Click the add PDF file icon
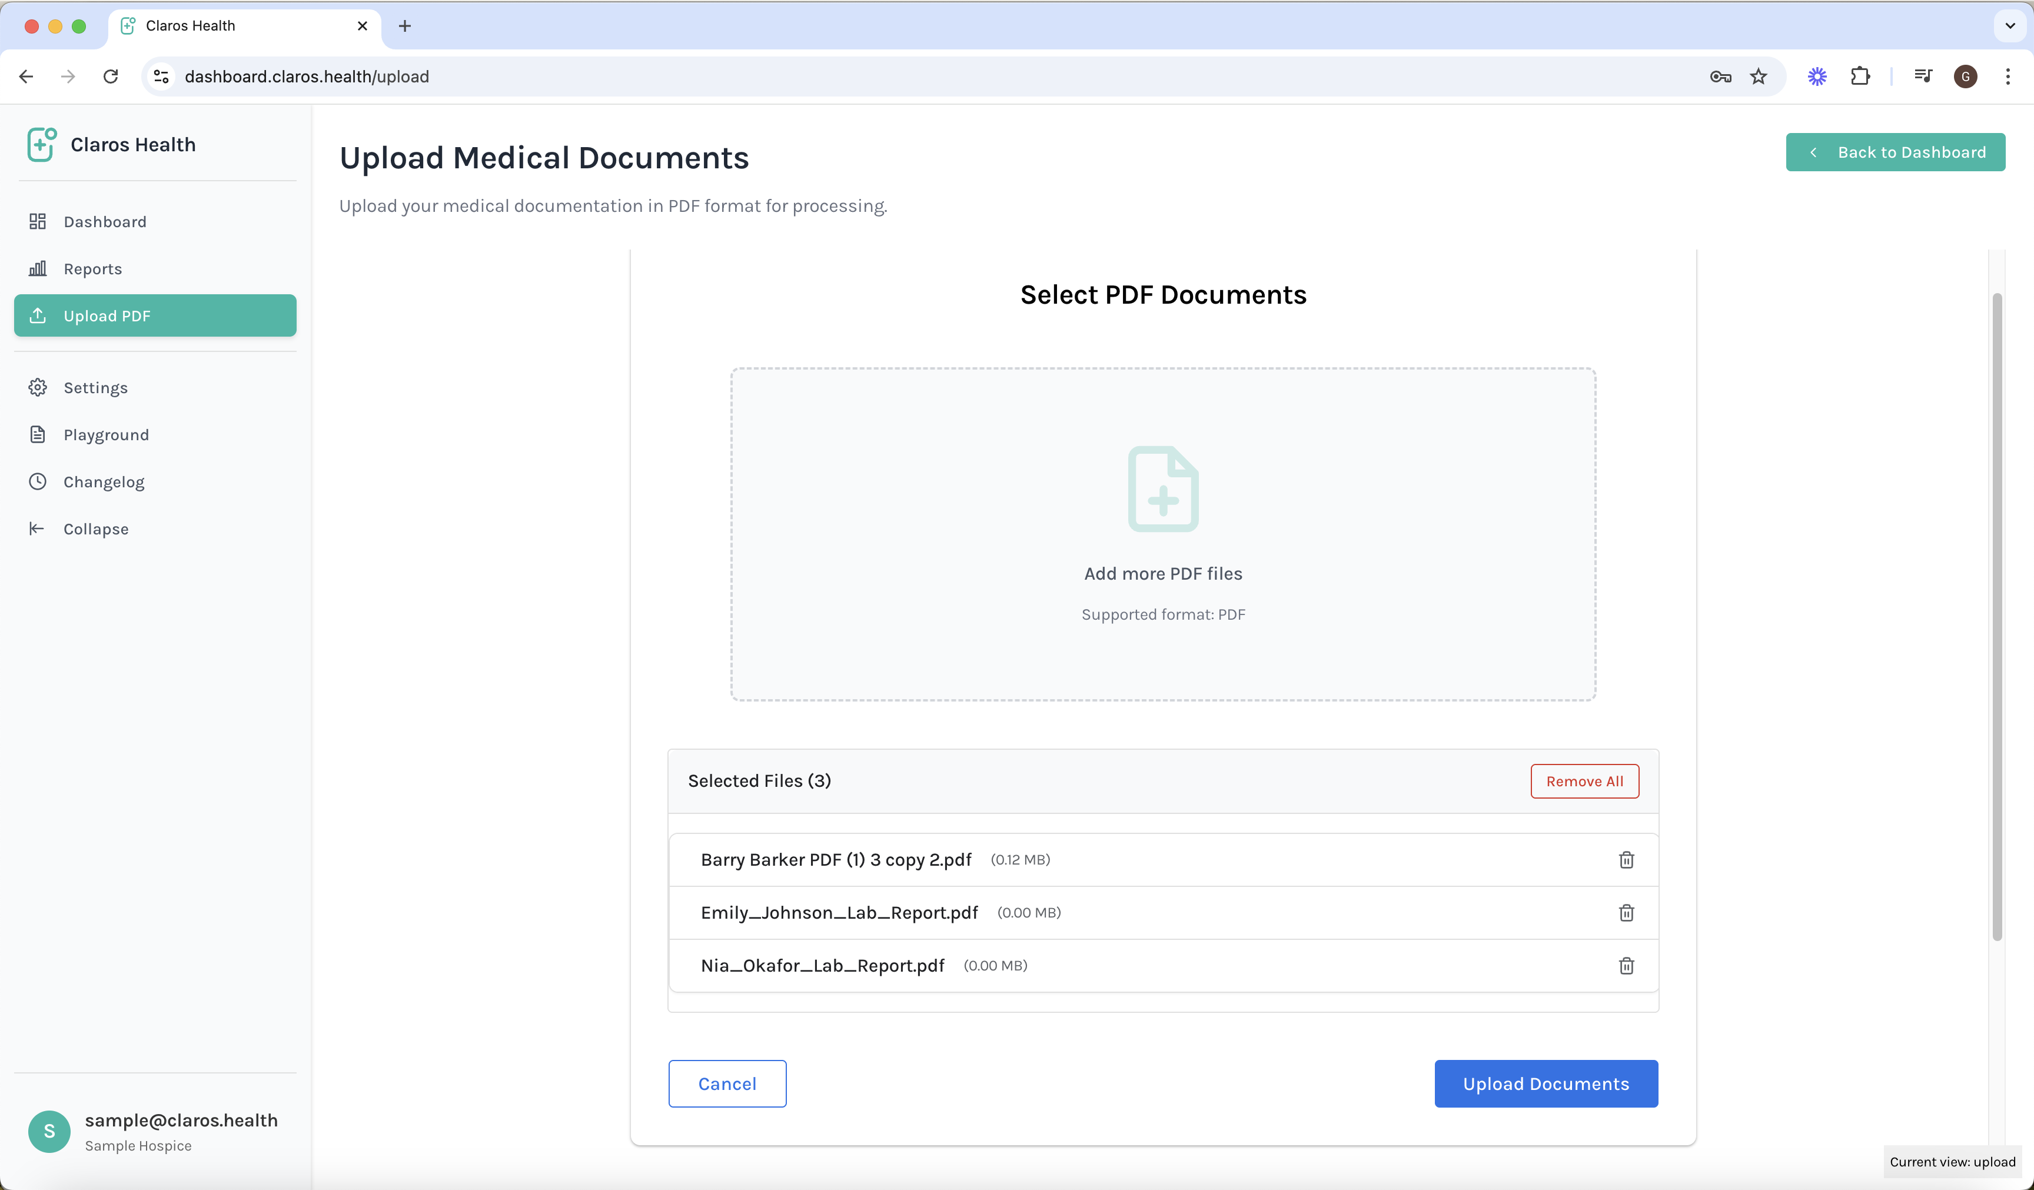 (x=1162, y=489)
